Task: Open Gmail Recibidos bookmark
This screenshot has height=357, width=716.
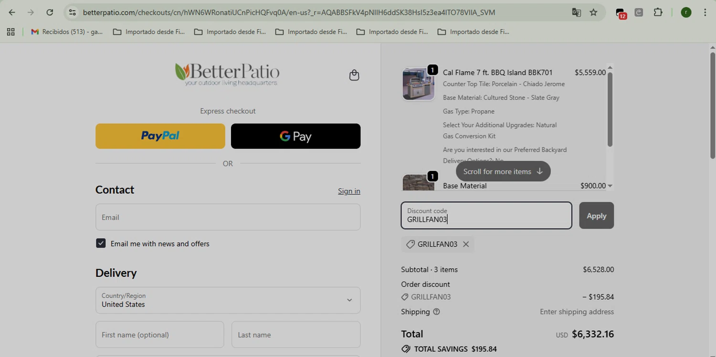Action: point(67,32)
